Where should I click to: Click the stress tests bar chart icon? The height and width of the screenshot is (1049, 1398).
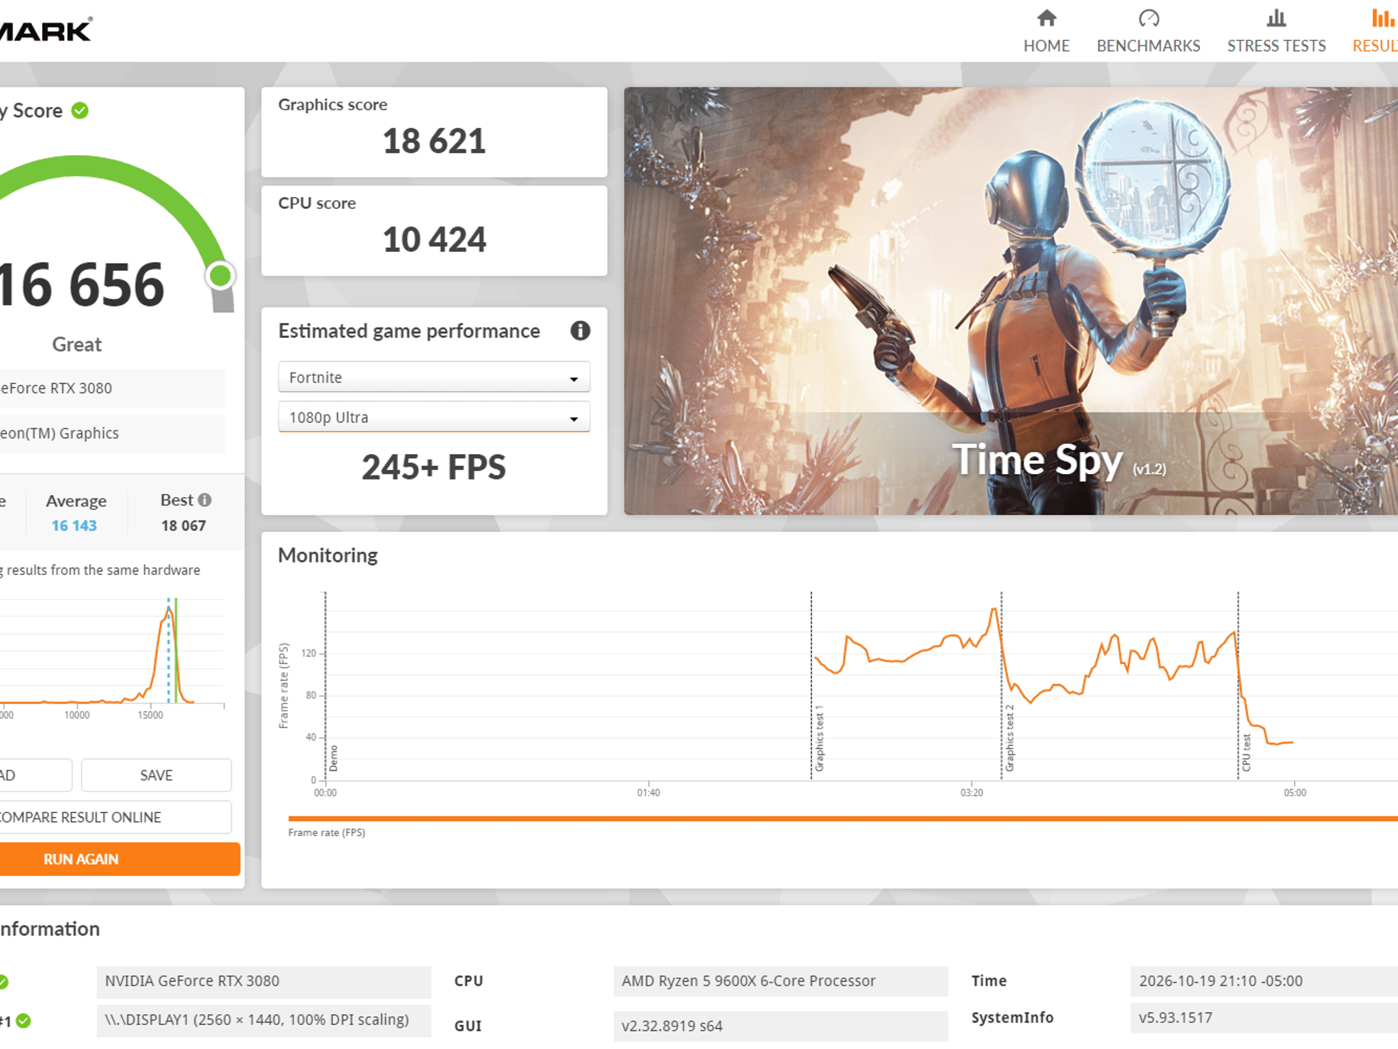coord(1276,18)
